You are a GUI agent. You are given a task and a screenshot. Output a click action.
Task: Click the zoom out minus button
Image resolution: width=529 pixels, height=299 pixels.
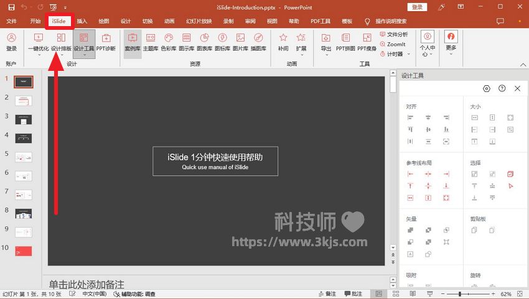tap(442, 294)
